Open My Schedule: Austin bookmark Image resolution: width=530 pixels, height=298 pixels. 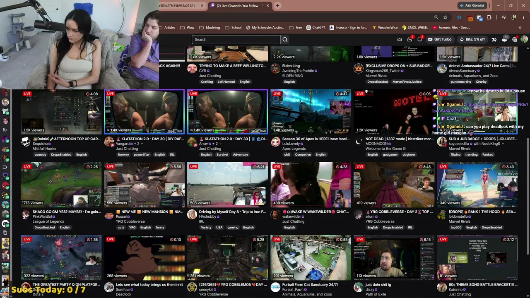pos(265,28)
